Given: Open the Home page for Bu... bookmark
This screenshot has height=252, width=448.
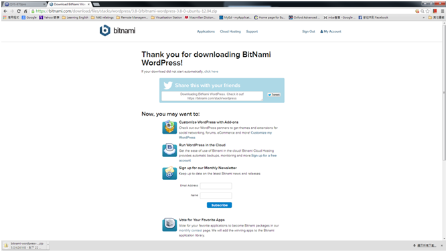Looking at the screenshot, I should [270, 17].
